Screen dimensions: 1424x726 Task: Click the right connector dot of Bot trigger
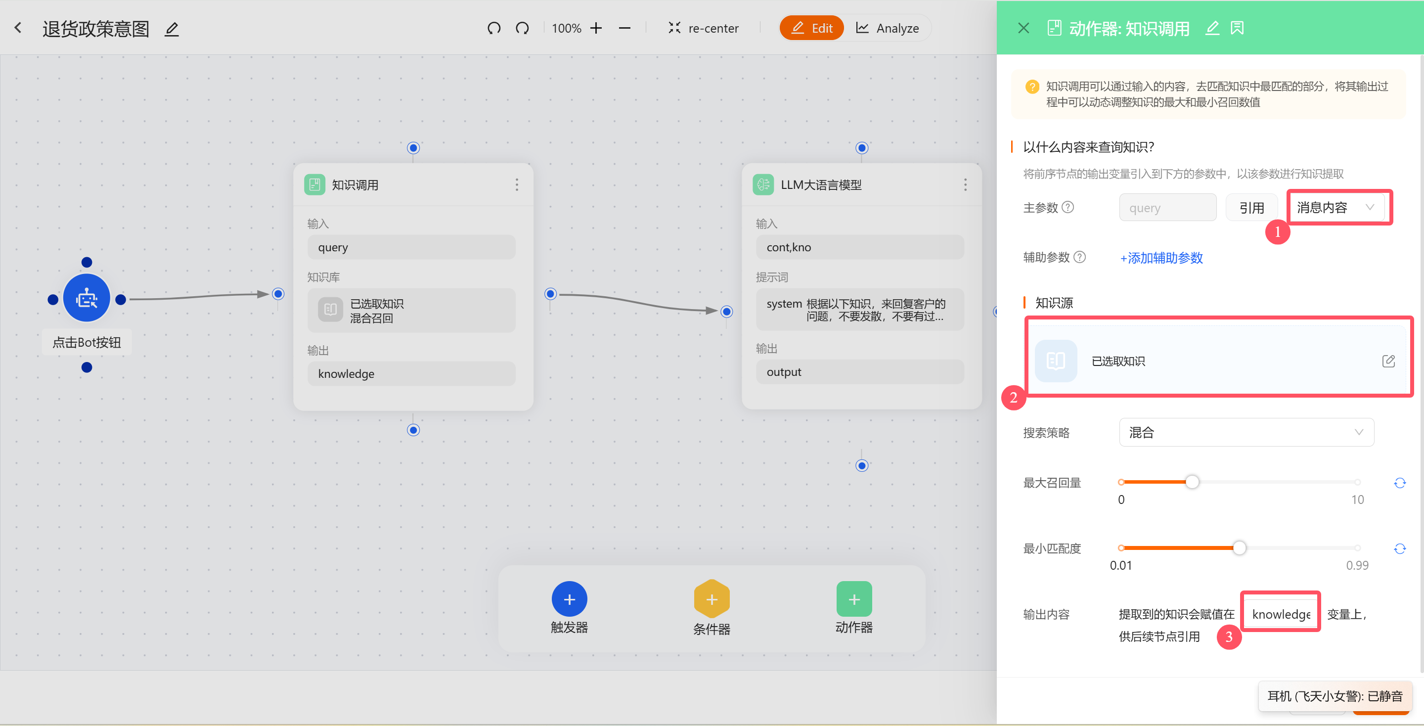121,299
